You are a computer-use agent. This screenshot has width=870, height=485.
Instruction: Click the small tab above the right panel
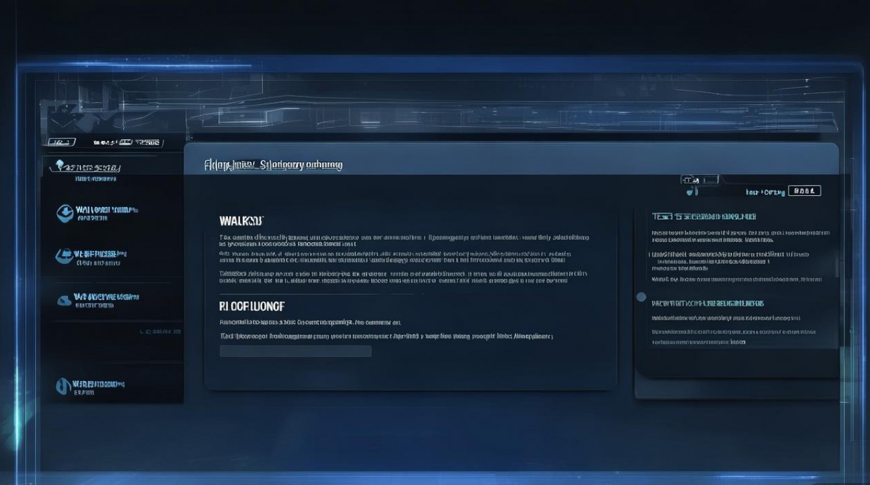(x=699, y=179)
